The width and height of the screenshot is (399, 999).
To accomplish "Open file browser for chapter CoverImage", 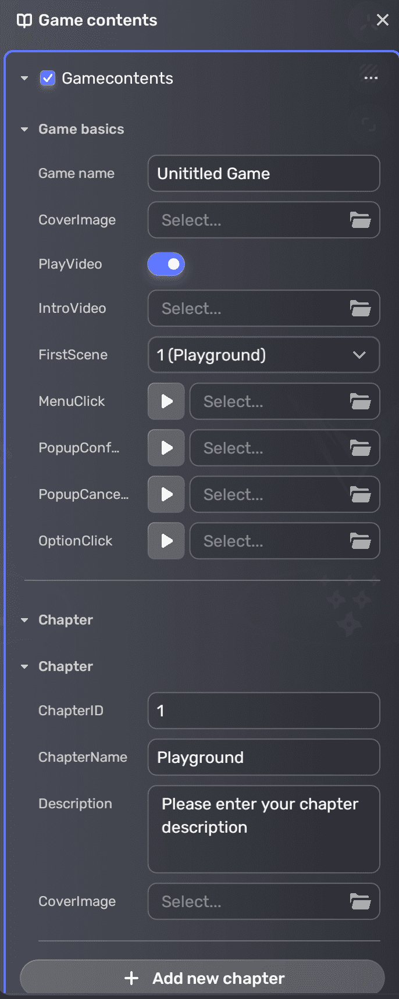I will pos(360,901).
